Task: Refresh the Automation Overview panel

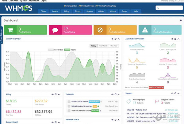Action: 175,39
